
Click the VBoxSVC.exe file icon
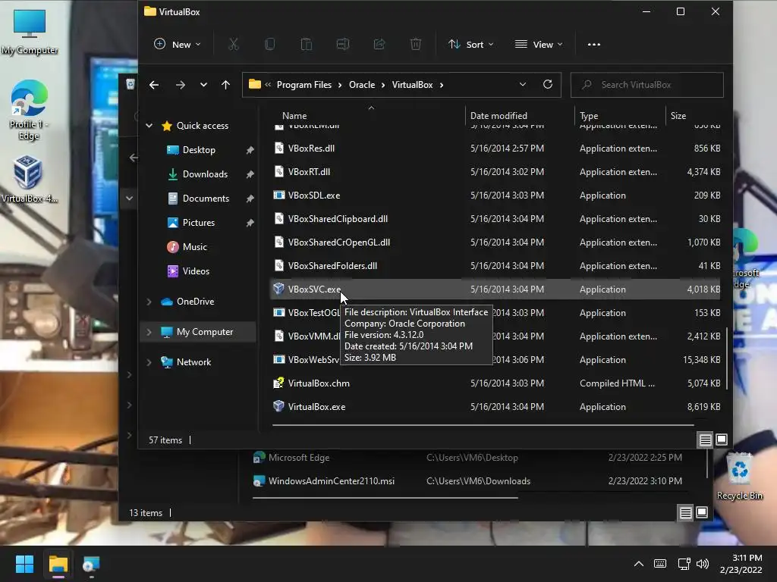pyautogui.click(x=279, y=289)
